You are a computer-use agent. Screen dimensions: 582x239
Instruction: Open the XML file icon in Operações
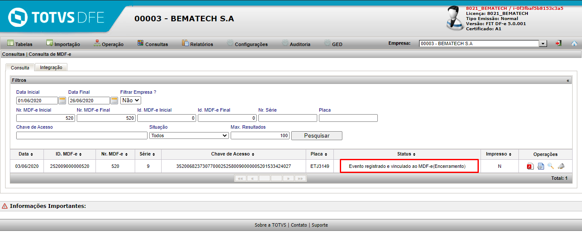click(x=541, y=166)
